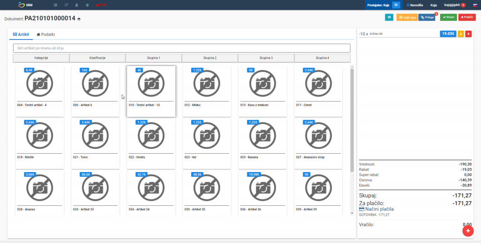Add article 025 - Banana
The width and height of the screenshot is (481, 243).
(x=263, y=143)
